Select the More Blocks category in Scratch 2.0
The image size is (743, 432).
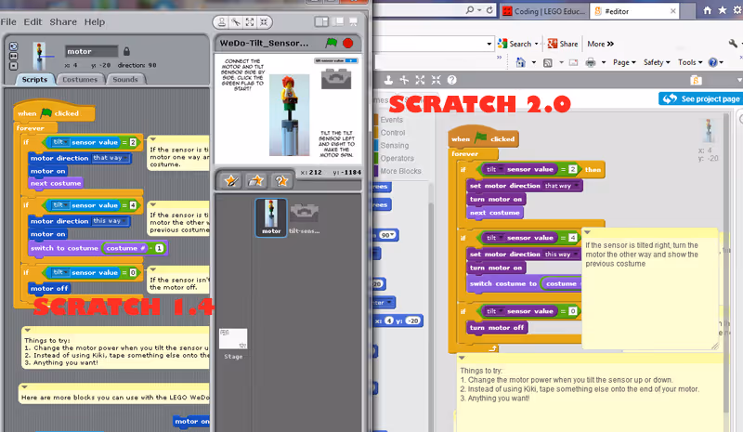[x=400, y=171]
